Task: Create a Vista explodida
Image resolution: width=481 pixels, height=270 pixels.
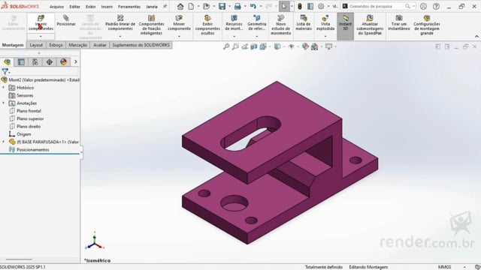Action: click(x=325, y=22)
